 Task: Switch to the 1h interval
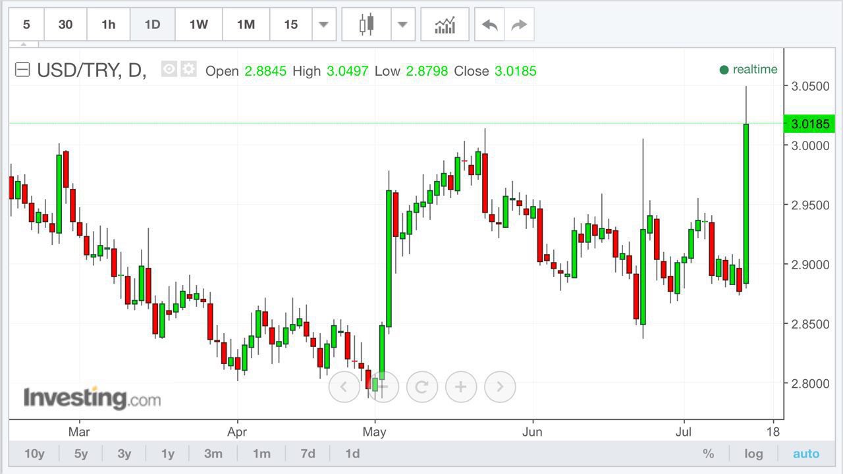109,24
